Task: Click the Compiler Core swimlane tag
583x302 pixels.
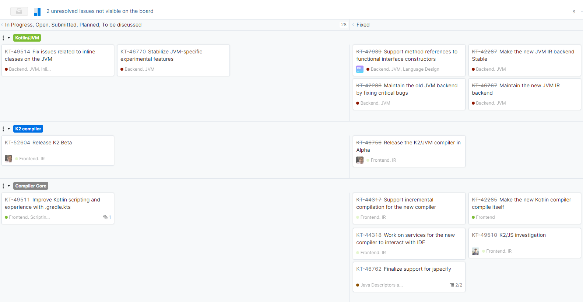Action: 31,186
